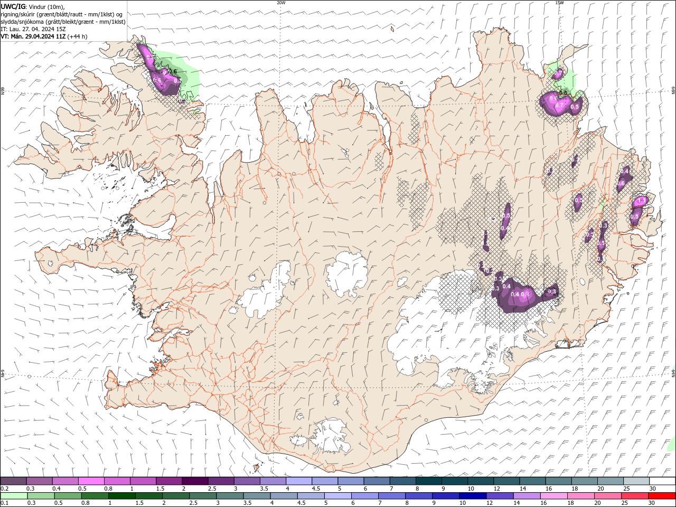Click the header text 'UWC/IG: Vindur (10m),'
The image size is (676, 507).
33,6
